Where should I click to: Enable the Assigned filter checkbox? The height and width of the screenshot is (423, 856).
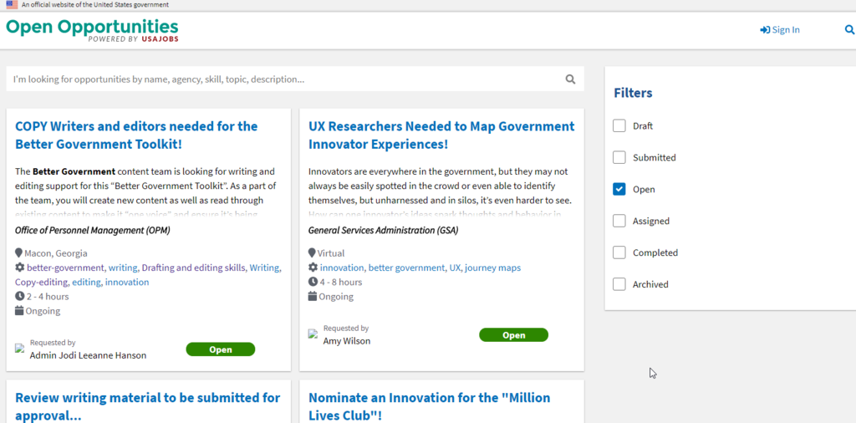pos(619,221)
